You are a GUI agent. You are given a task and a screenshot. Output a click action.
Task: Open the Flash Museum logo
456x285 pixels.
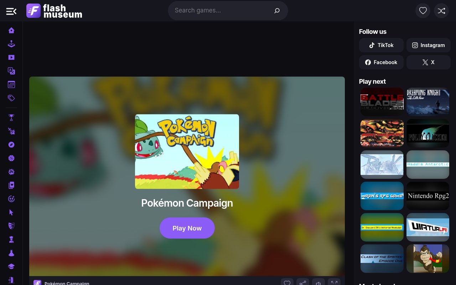pos(54,11)
